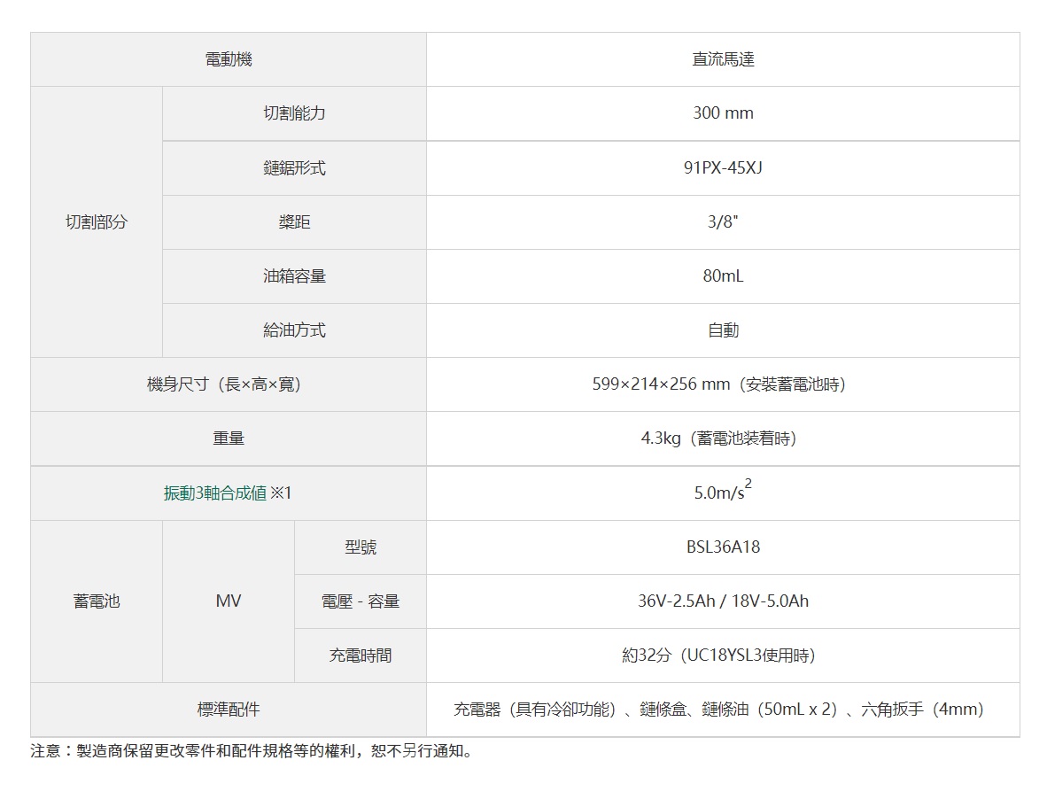Click the 槳距 row label
This screenshot has height=799, width=1047.
coord(294,222)
